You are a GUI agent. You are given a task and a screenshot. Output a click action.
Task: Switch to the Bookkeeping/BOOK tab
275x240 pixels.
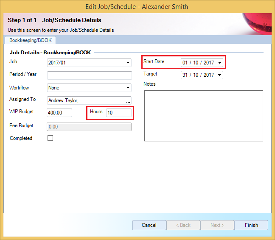[x=31, y=40]
